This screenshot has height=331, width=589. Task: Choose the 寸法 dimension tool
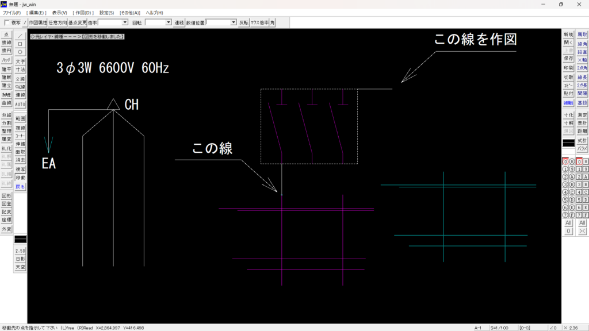pos(20,69)
